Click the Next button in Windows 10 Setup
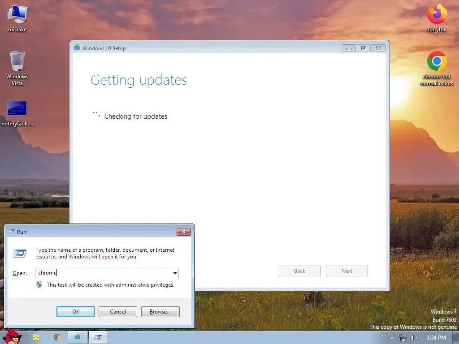This screenshot has height=344, width=459. pos(347,271)
